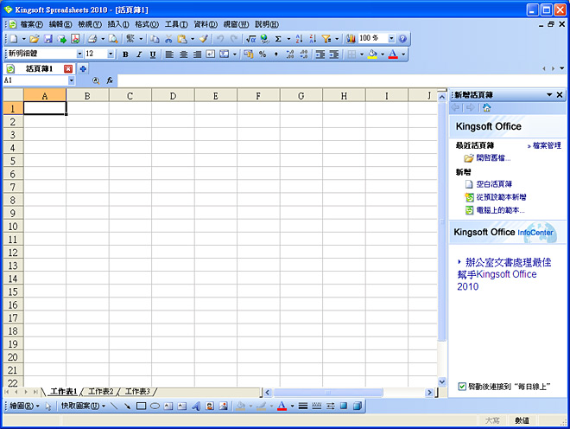570x429 pixels.
Task: Align text left in the formatting toolbar
Action: 169,54
